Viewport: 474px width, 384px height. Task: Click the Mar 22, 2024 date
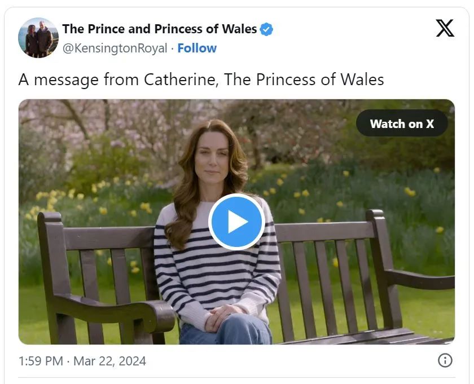pyautogui.click(x=109, y=361)
